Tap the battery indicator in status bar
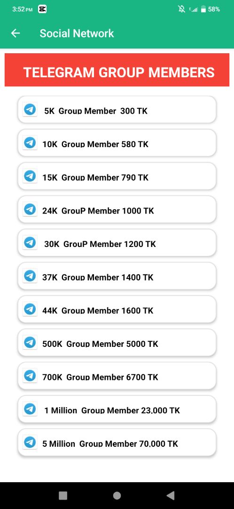The image size is (234, 509). (203, 9)
